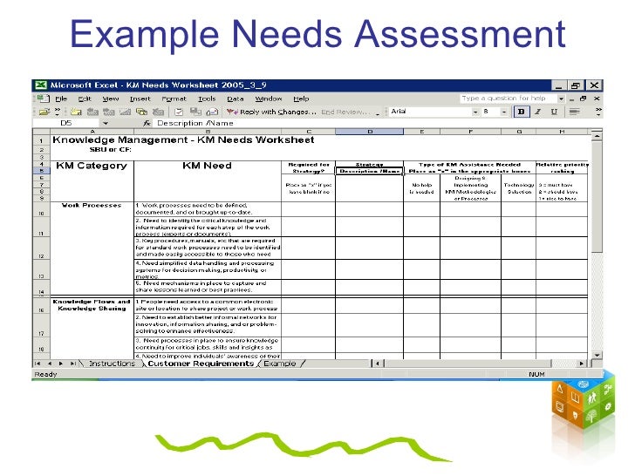Select the Customer Requirements sheet tab
The height and width of the screenshot is (476, 635).
coord(201,364)
